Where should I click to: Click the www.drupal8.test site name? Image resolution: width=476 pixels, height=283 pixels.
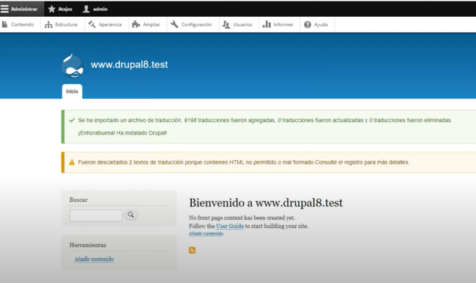tap(130, 64)
